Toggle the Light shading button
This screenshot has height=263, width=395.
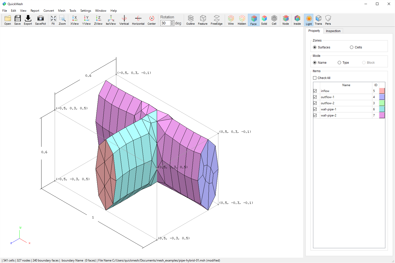(309, 20)
